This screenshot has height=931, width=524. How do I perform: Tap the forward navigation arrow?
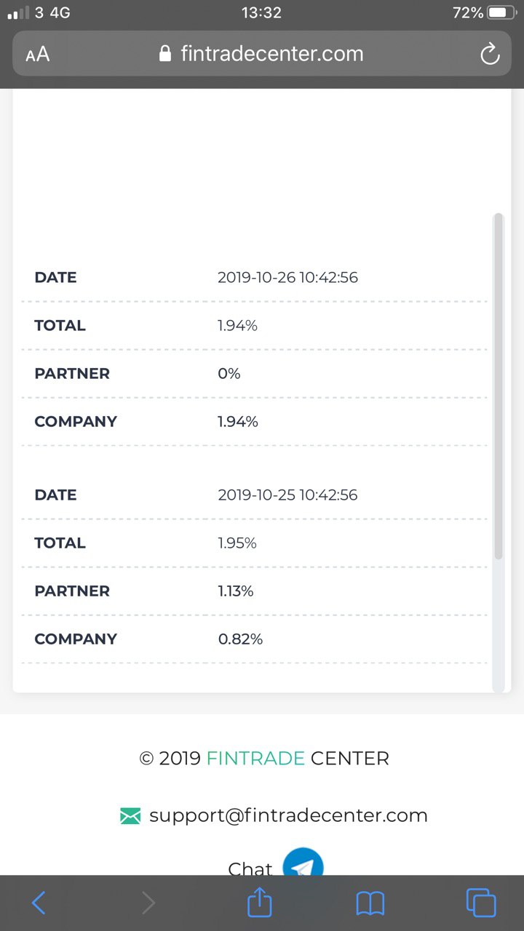click(x=148, y=903)
